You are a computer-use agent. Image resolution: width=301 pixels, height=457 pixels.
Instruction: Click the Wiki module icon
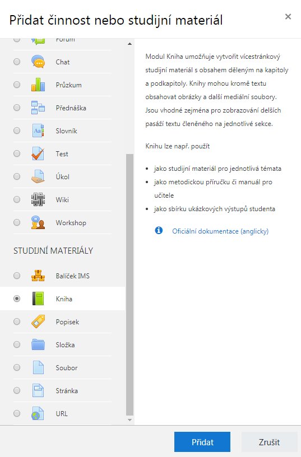click(38, 199)
